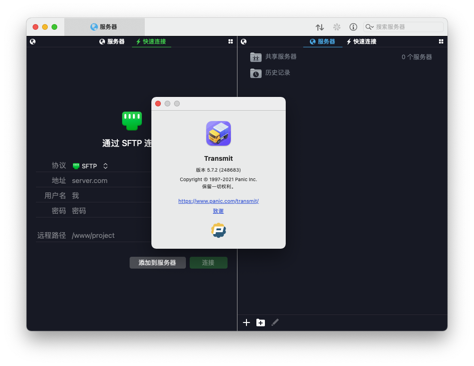Click the 版本 5.7.2 (248683) text
The image size is (474, 366).
click(218, 170)
